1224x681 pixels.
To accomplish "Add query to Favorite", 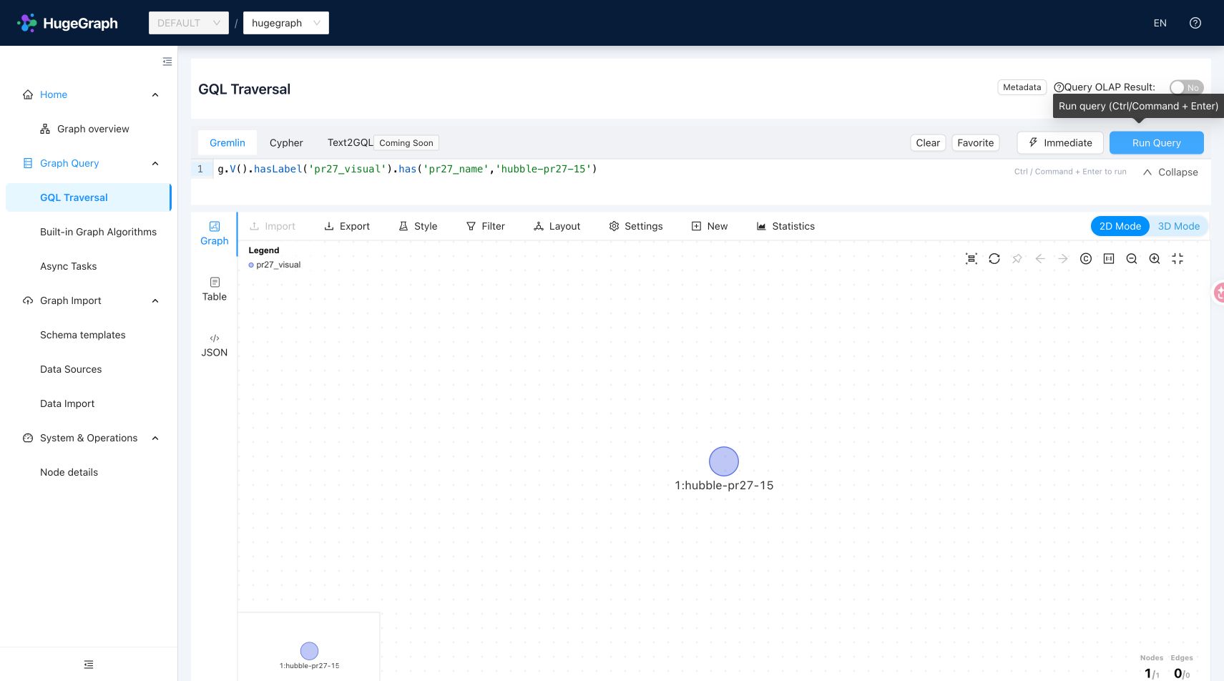I will (976, 143).
